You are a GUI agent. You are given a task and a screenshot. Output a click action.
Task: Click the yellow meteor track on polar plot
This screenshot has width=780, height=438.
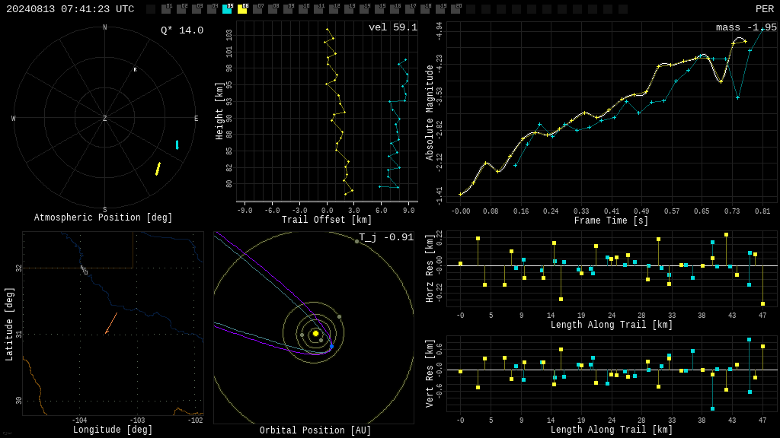[158, 169]
